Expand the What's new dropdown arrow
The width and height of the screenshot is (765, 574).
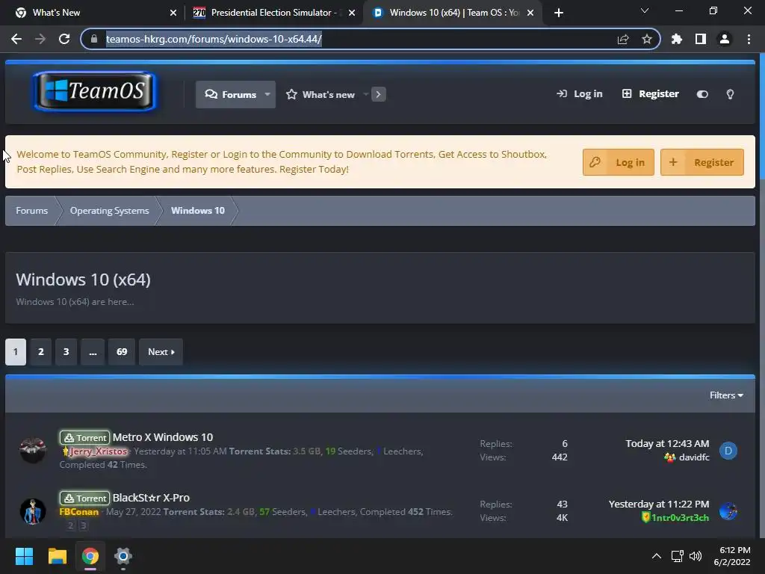click(365, 95)
